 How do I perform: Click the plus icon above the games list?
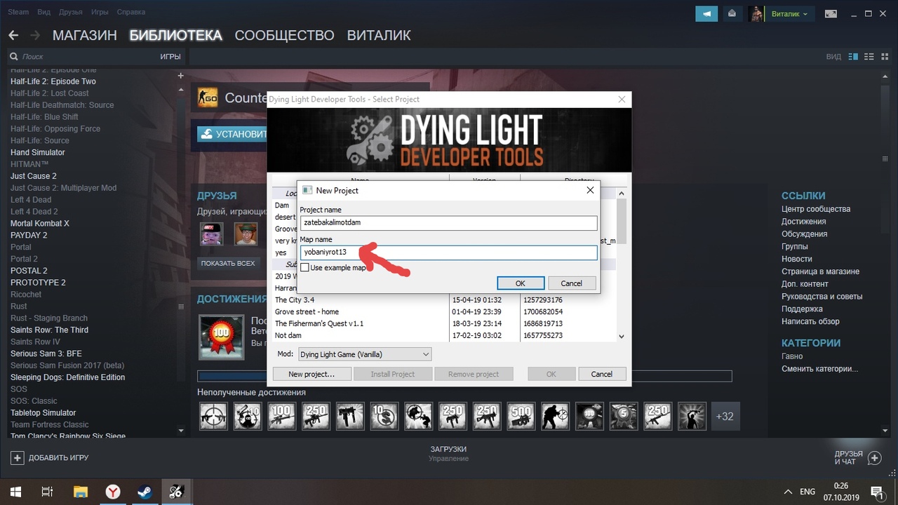180,76
